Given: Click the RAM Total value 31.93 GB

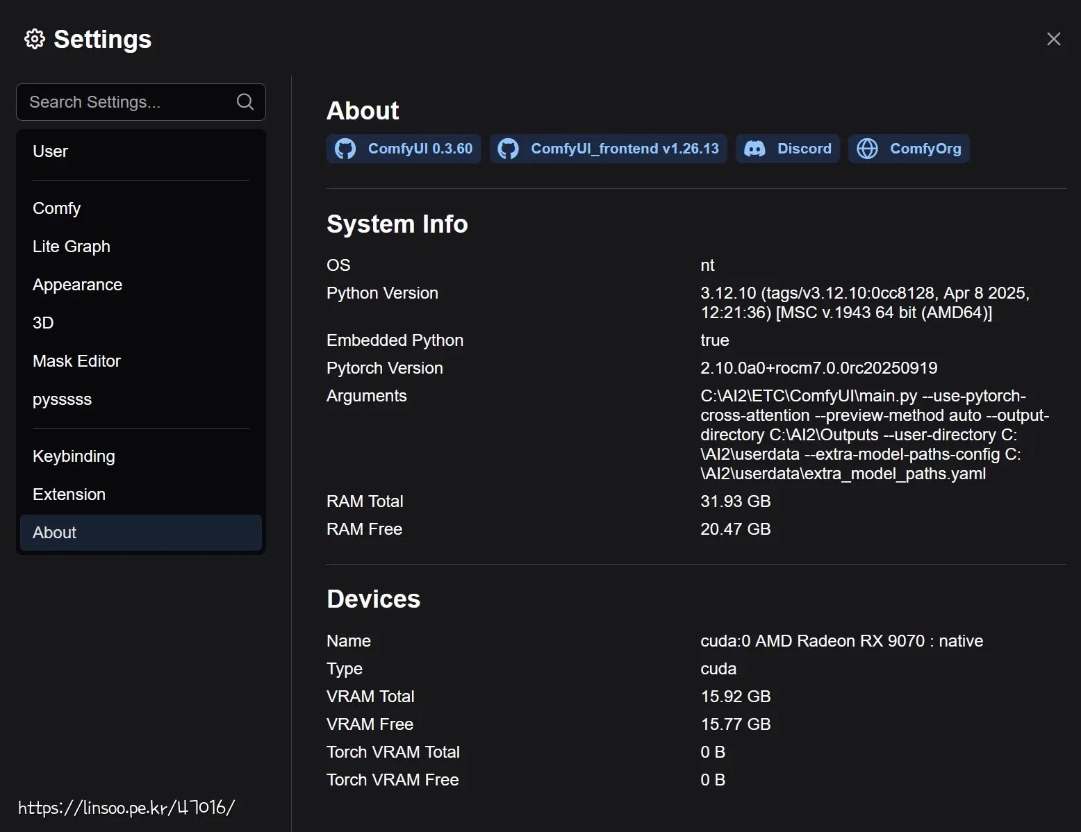Looking at the screenshot, I should tap(736, 501).
